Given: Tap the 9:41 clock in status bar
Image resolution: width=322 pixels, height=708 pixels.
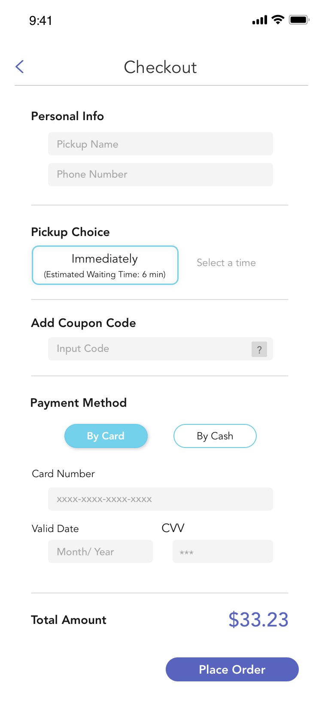Looking at the screenshot, I should click(41, 21).
